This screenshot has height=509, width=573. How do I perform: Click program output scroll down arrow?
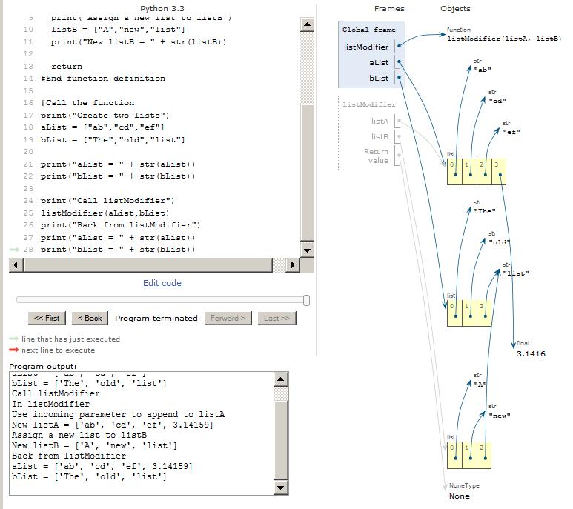pos(281,488)
